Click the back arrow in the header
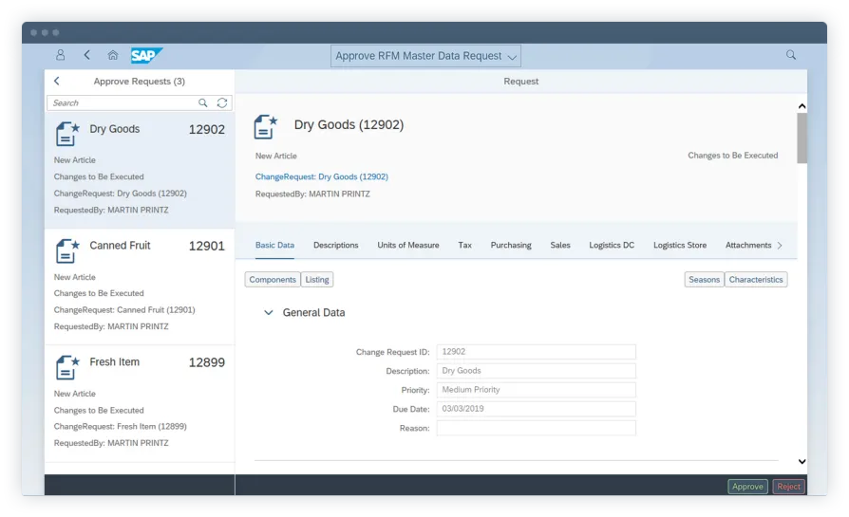Viewport: 849px width, 517px height. [x=87, y=56]
